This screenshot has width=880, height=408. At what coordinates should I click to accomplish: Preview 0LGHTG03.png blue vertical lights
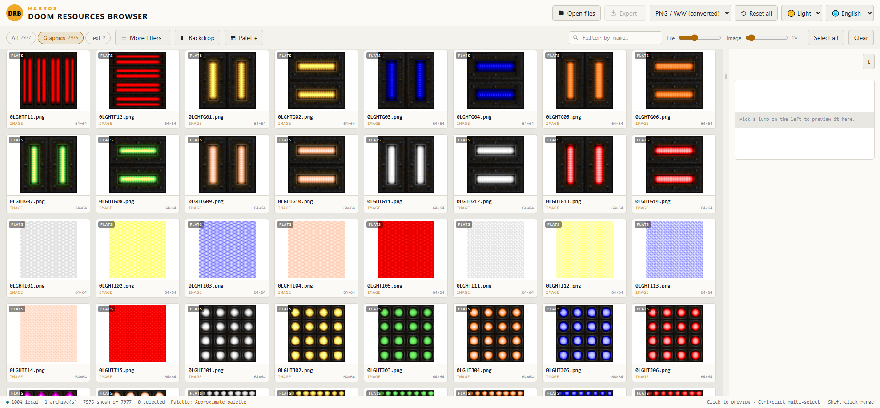406,80
